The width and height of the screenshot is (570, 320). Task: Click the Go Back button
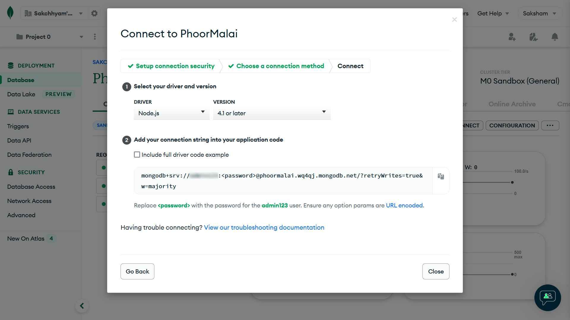pyautogui.click(x=137, y=271)
